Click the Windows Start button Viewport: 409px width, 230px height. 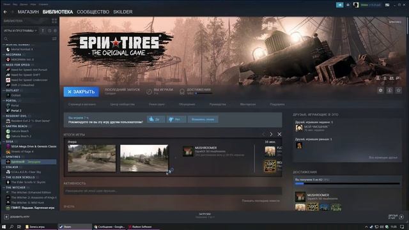4,227
